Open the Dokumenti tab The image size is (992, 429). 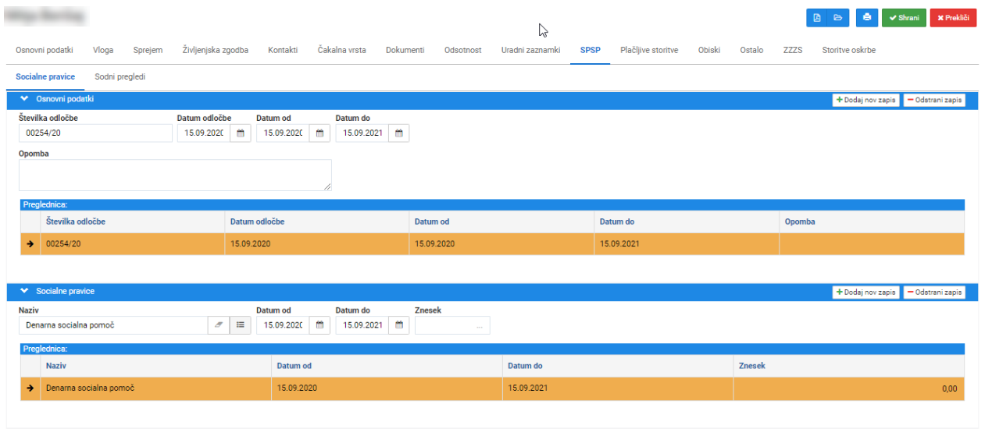(x=405, y=50)
